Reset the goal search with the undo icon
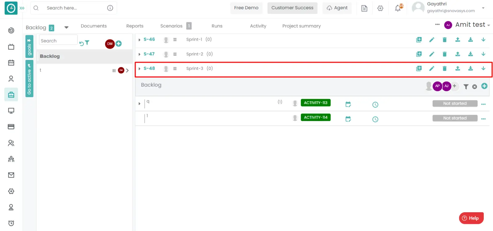The height and width of the screenshot is (231, 493). pyautogui.click(x=81, y=44)
